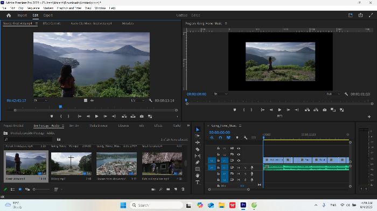
Task: Open Sort Icons menu in project panel
Action: [x=56, y=189]
